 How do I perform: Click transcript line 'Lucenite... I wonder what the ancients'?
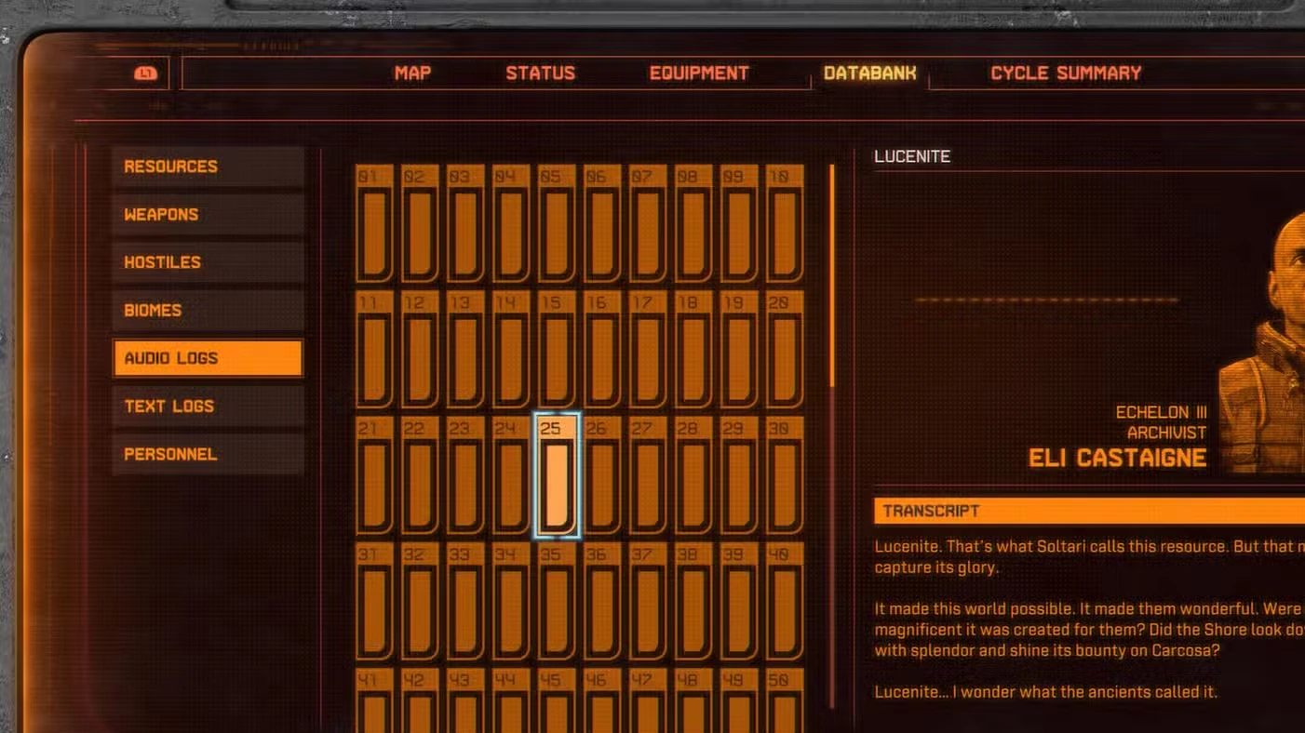(x=1045, y=692)
